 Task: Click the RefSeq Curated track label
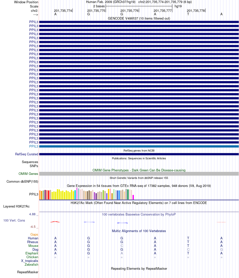[x=27, y=154]
